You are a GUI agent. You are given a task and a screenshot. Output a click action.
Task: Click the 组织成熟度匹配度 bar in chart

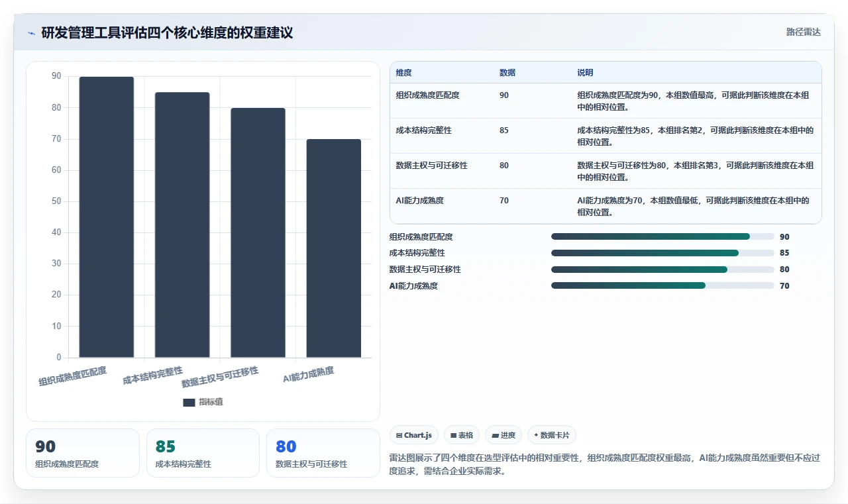tap(106, 217)
